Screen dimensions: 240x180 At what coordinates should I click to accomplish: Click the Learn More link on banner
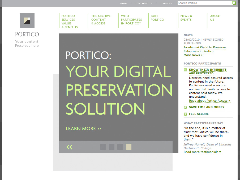coord(83,128)
